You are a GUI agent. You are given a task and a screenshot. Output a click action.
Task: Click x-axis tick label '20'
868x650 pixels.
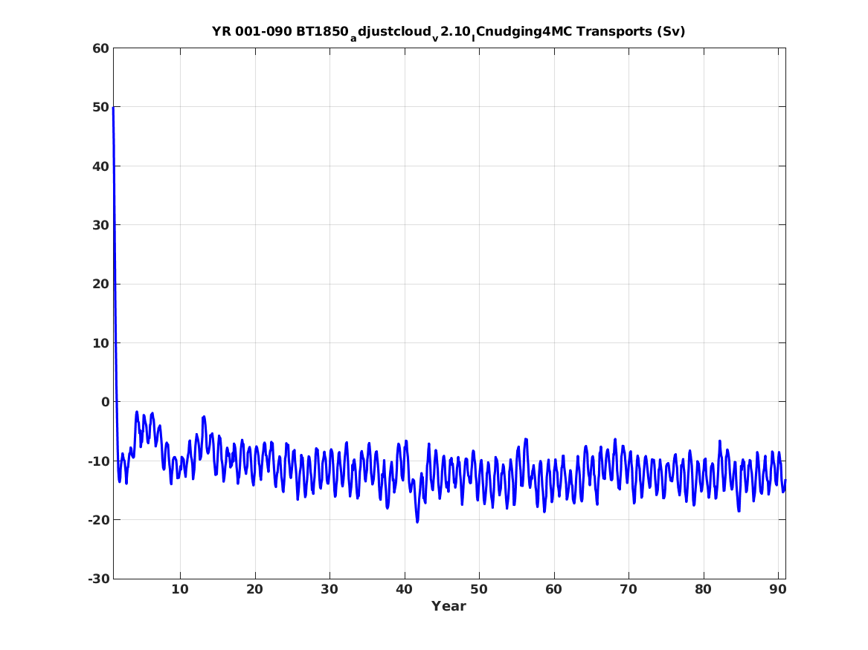(254, 590)
